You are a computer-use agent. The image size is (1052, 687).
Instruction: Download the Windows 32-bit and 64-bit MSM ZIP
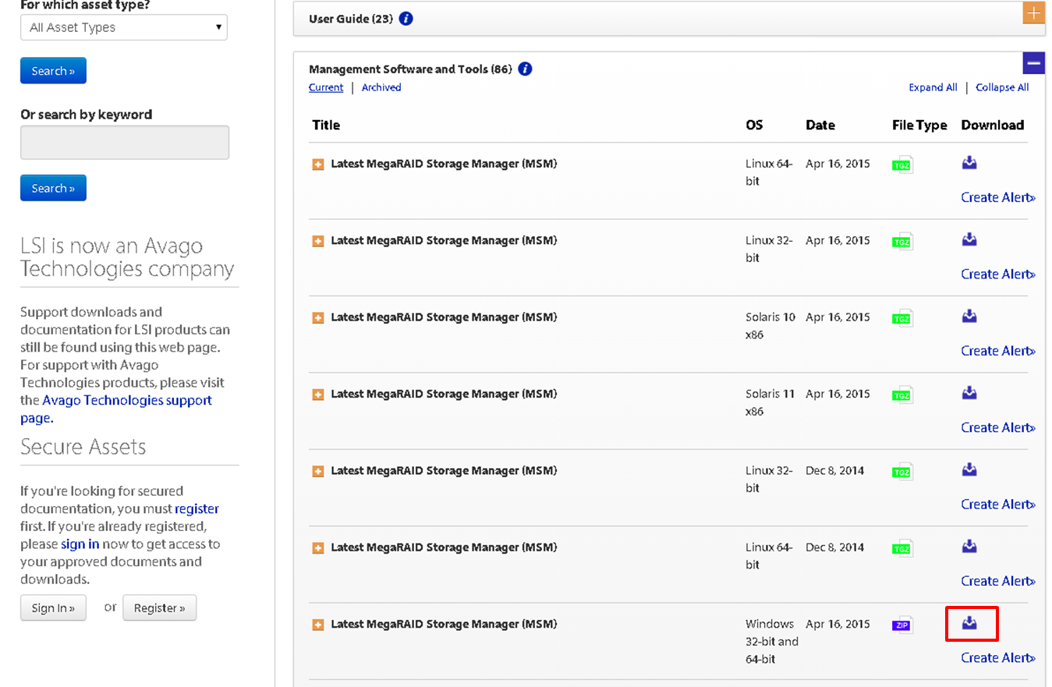969,623
